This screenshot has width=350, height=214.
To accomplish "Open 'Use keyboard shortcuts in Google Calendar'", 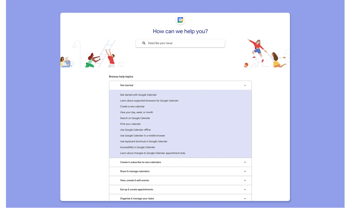I will click(144, 141).
